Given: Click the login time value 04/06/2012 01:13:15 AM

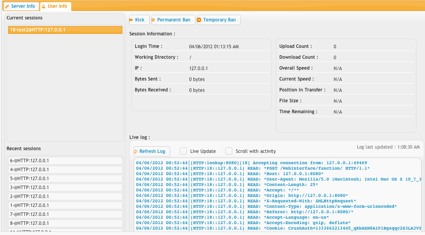Looking at the screenshot, I should [x=214, y=47].
